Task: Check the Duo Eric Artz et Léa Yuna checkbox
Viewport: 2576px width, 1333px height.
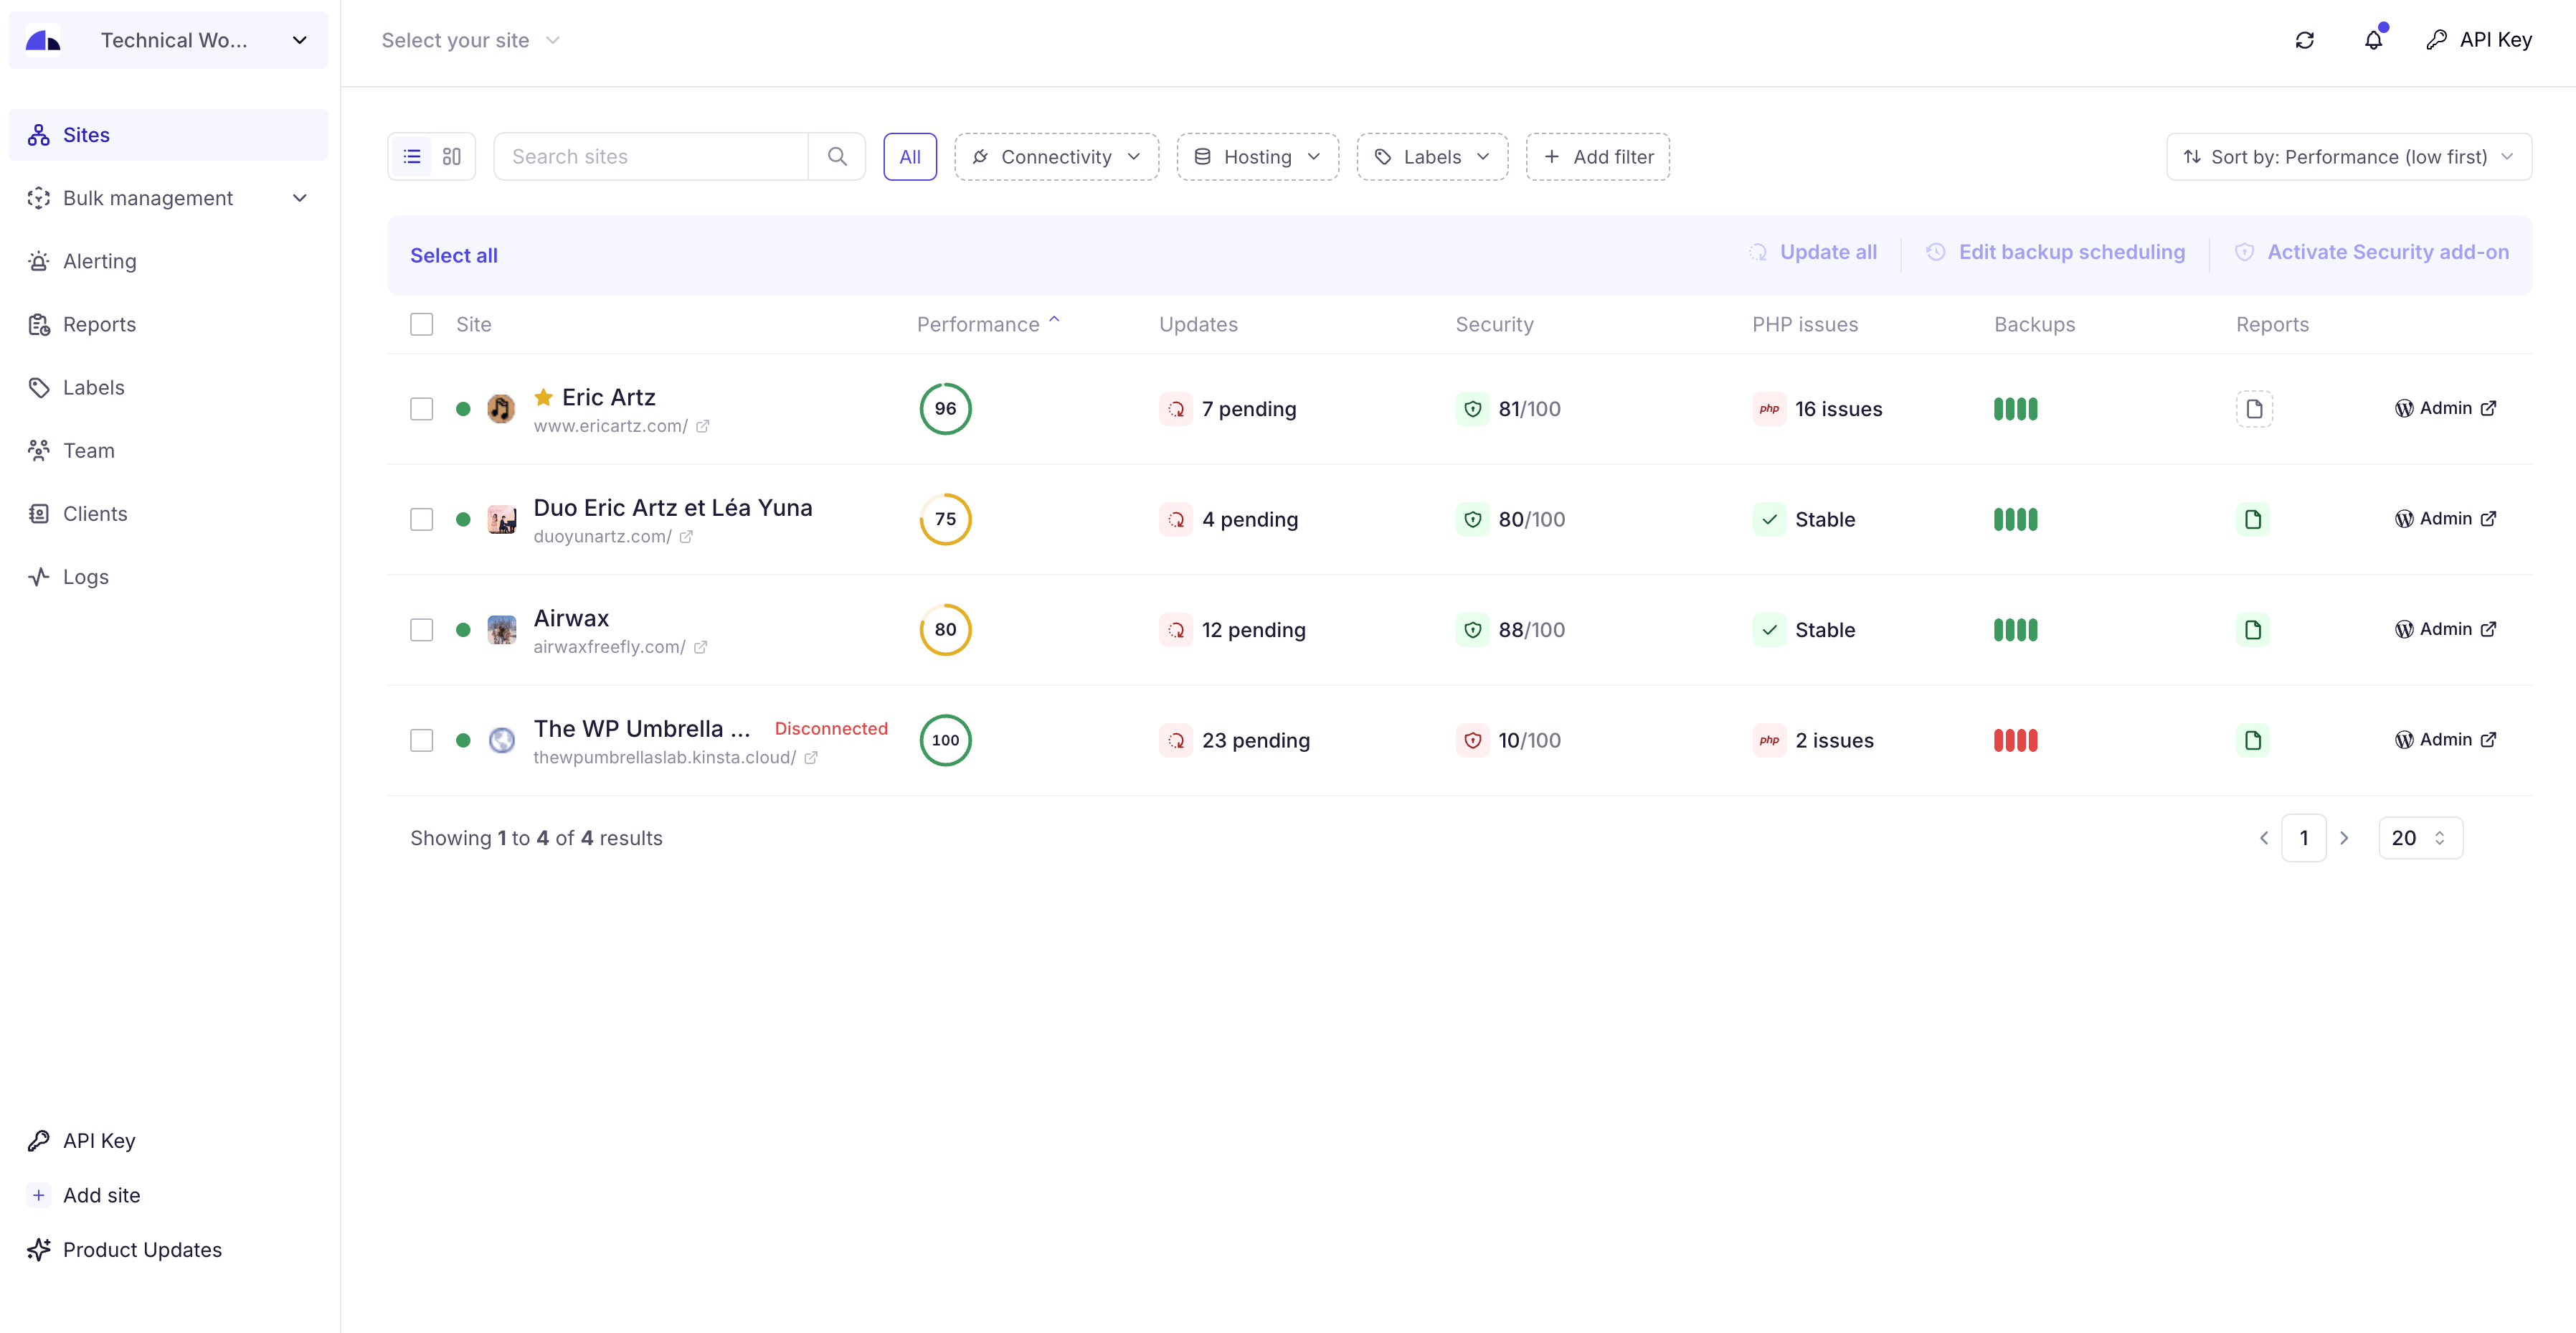Action: point(421,519)
